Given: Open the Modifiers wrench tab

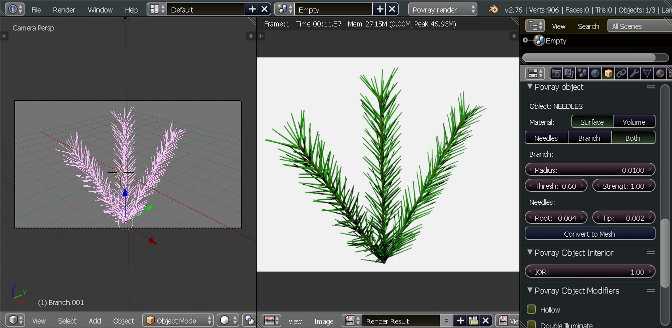Looking at the screenshot, I should point(634,73).
